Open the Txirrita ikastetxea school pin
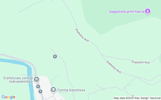The width and height of the screenshot is (161, 100). click(53, 90)
